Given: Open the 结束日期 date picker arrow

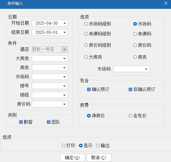Looking at the screenshot, I should coord(65,32).
